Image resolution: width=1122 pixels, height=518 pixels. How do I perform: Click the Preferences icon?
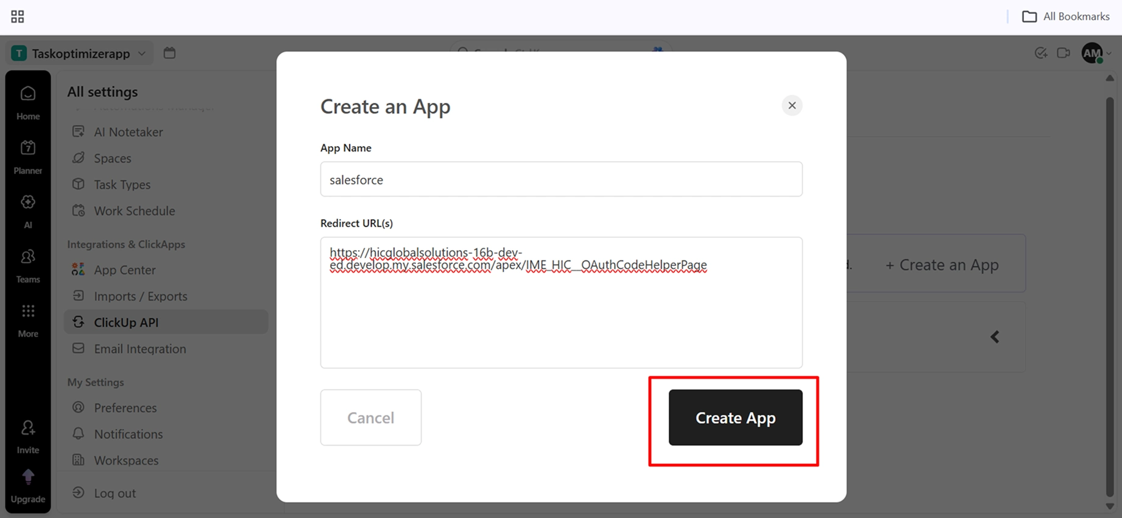(78, 407)
